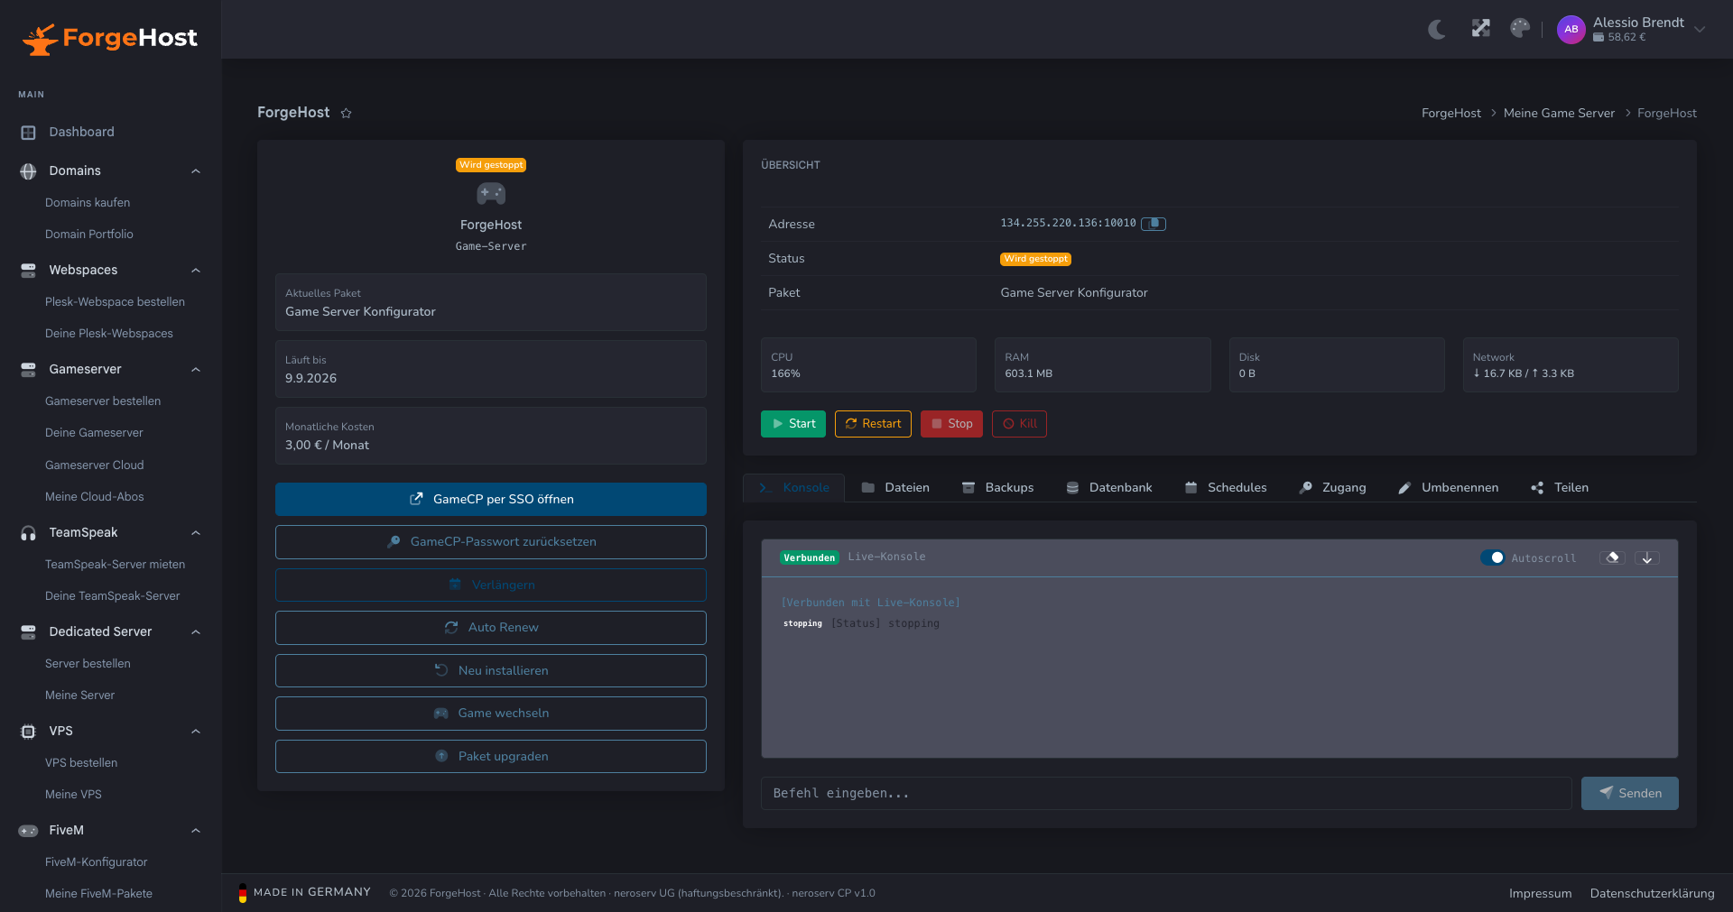Image resolution: width=1733 pixels, height=912 pixels.
Task: Favorite ForgeHost with the star icon
Action: tap(346, 113)
